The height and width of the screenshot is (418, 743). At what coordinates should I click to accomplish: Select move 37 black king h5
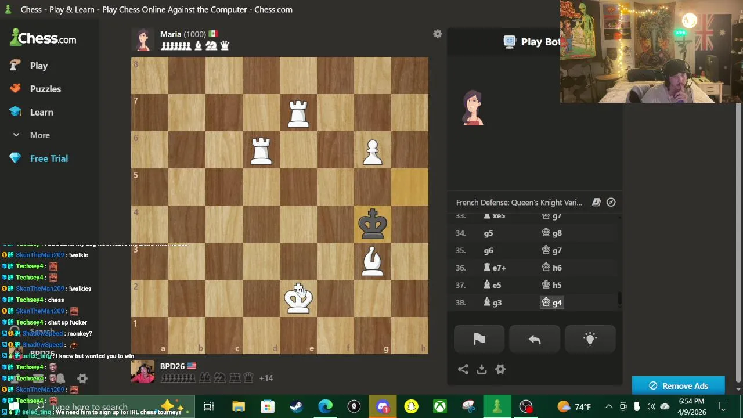(x=551, y=285)
